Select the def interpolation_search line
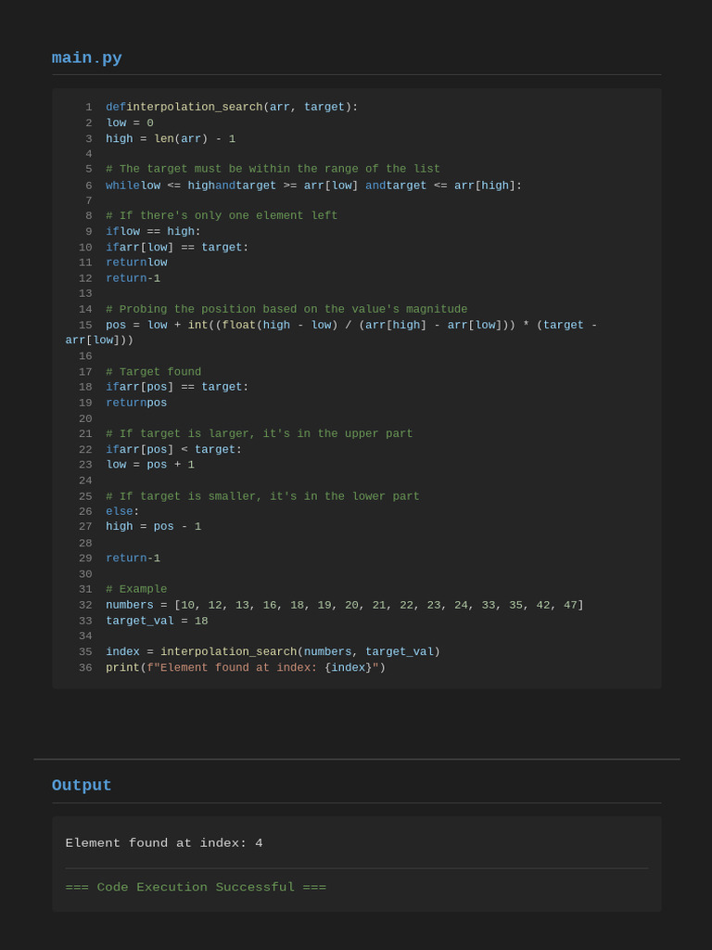Screen dimensions: 712x950 coord(232,108)
